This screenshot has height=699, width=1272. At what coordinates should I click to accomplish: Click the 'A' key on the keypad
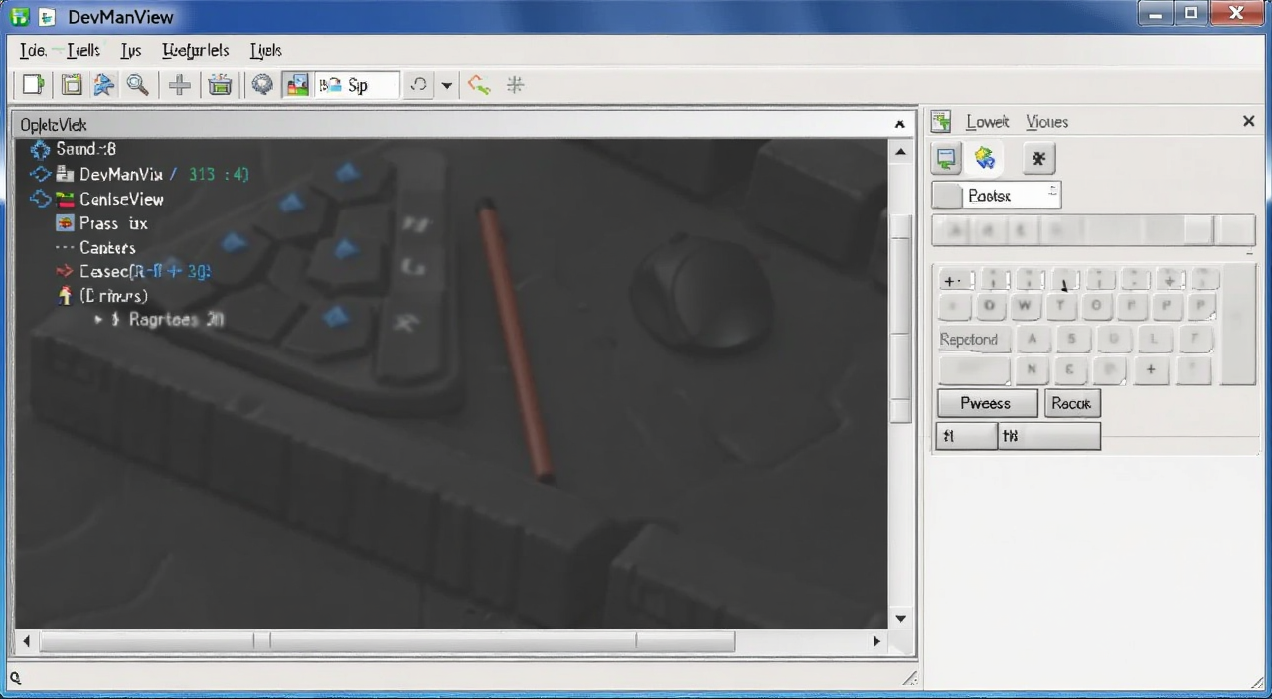pos(1033,340)
